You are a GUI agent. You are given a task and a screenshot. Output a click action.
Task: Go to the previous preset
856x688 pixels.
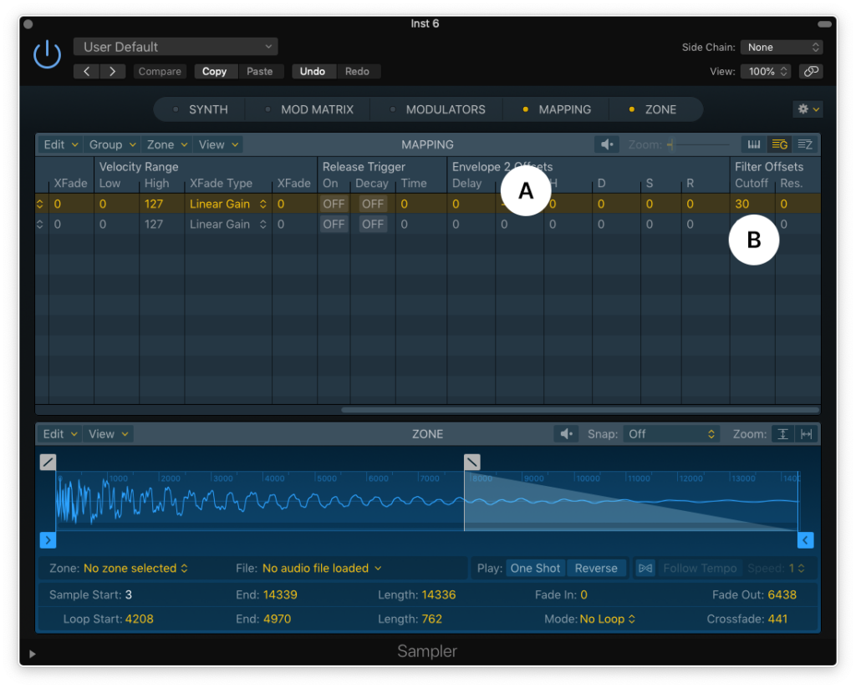[86, 72]
